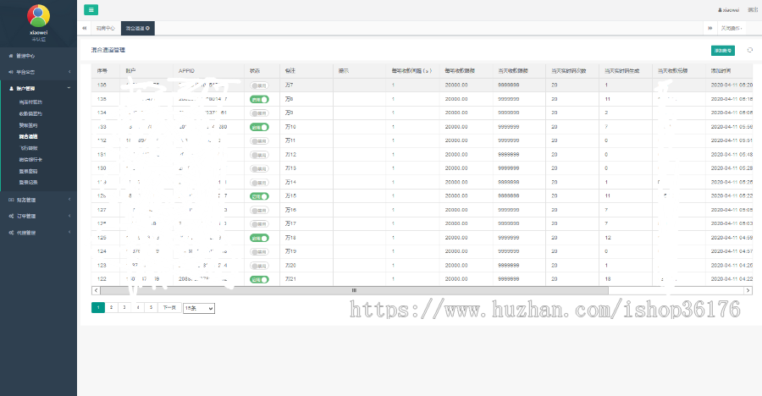Toggle the status switch for row 万20
762x396 pixels.
[259, 266]
